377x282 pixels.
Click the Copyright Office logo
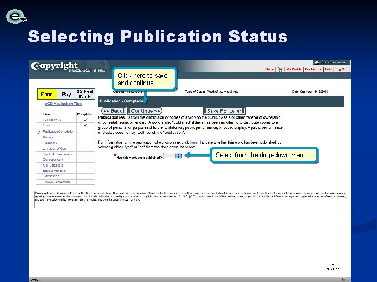pyautogui.click(x=68, y=67)
